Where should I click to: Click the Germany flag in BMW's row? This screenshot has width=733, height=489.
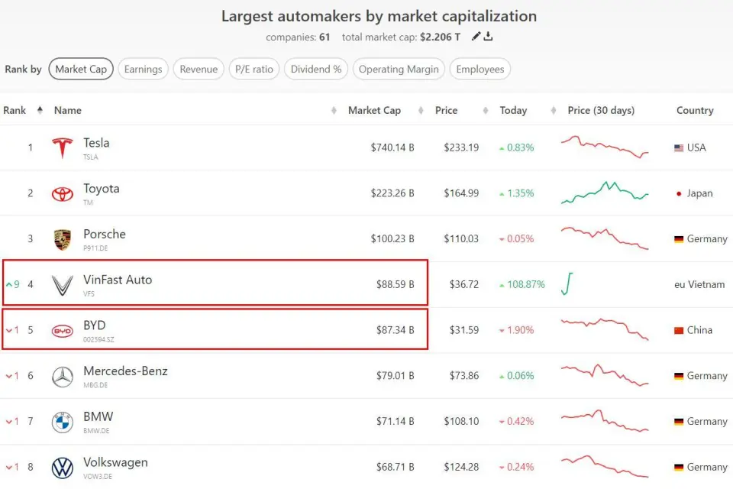point(679,422)
